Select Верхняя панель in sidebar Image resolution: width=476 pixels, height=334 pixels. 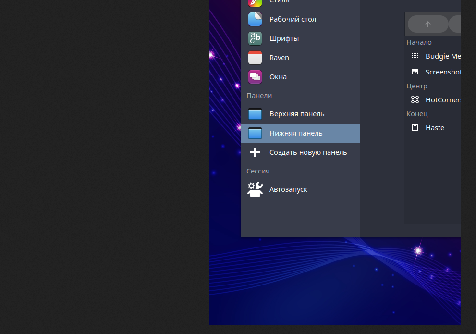pos(300,114)
